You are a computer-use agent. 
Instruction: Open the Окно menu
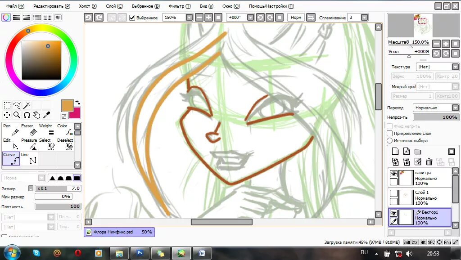(231, 6)
